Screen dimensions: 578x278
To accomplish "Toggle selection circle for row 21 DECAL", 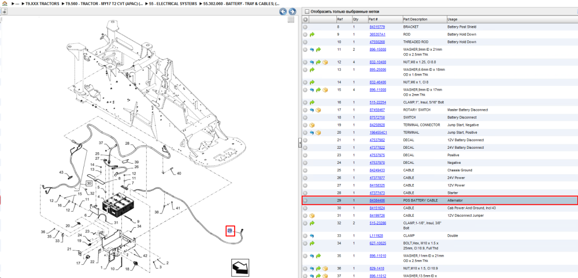I will pyautogui.click(x=305, y=140).
